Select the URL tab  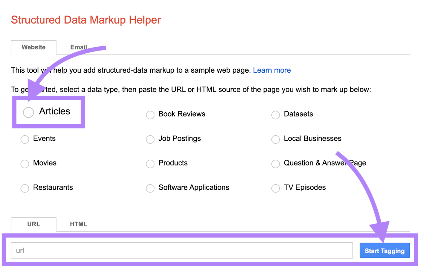[x=33, y=224]
